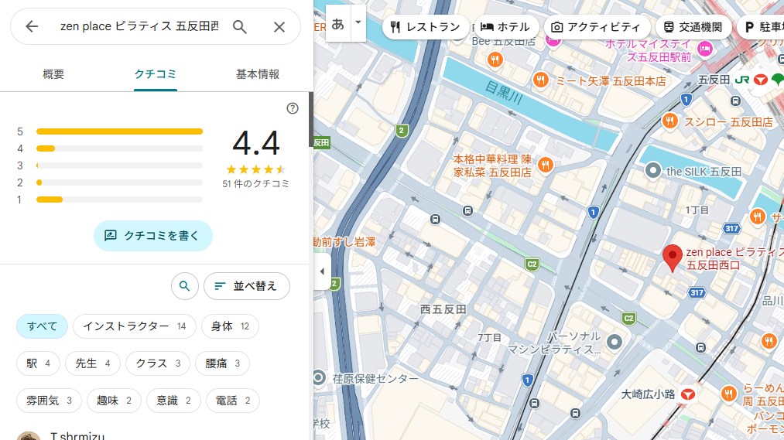Select the すべて review filter chip
784x440 pixels.
tap(43, 326)
